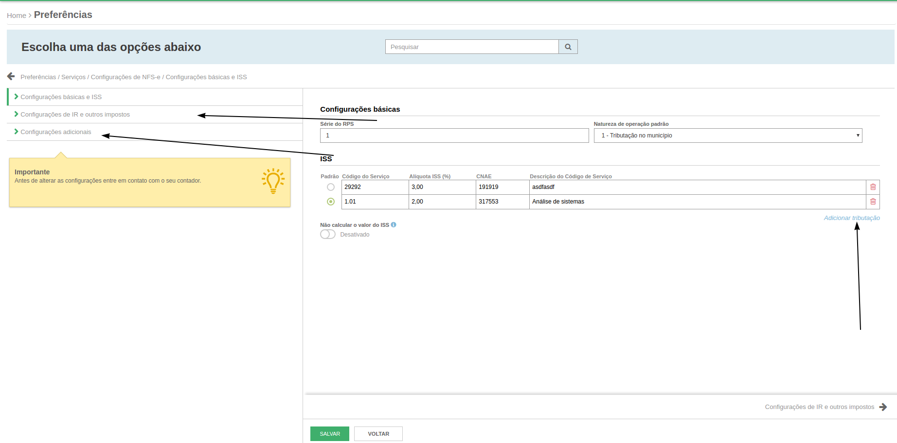Select the default radio for code 29292
This screenshot has height=443, width=897.
(x=331, y=187)
